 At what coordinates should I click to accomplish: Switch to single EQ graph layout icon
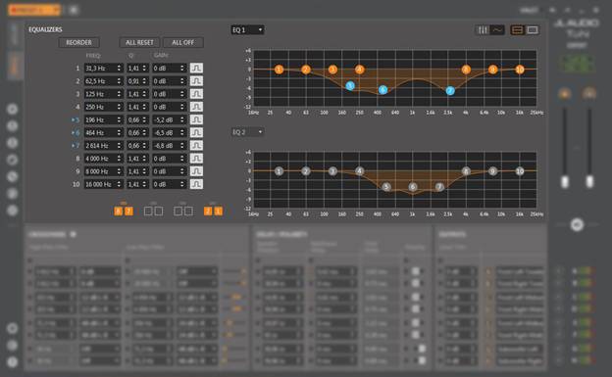pos(533,30)
